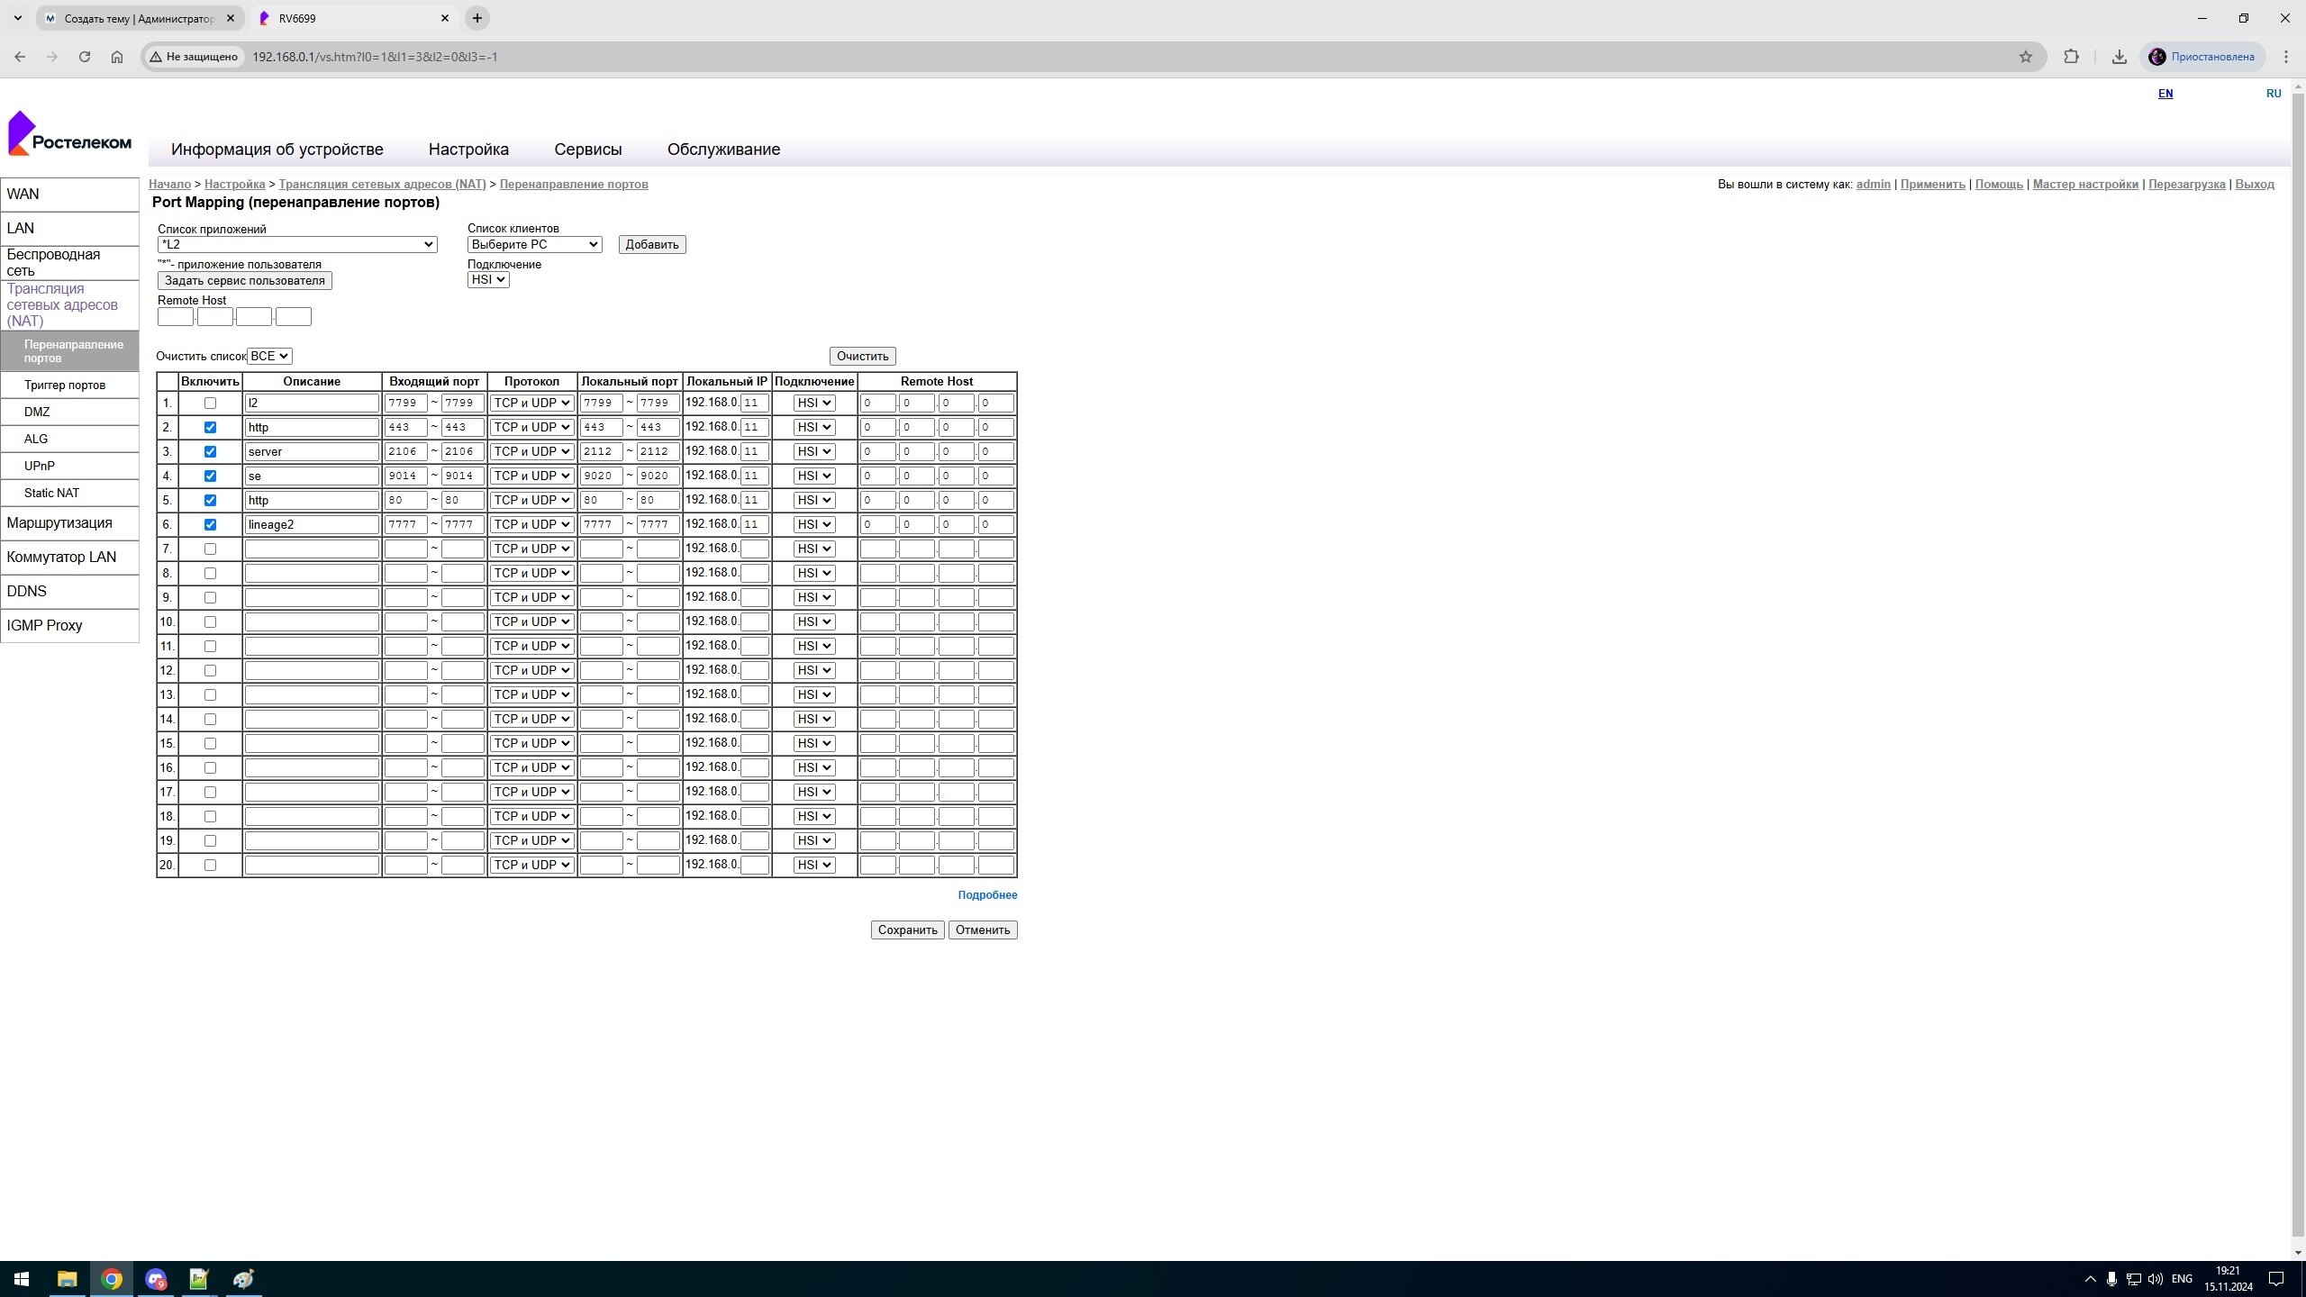
Task: Enable checkbox for row 7 empty entry
Action: pos(209,548)
